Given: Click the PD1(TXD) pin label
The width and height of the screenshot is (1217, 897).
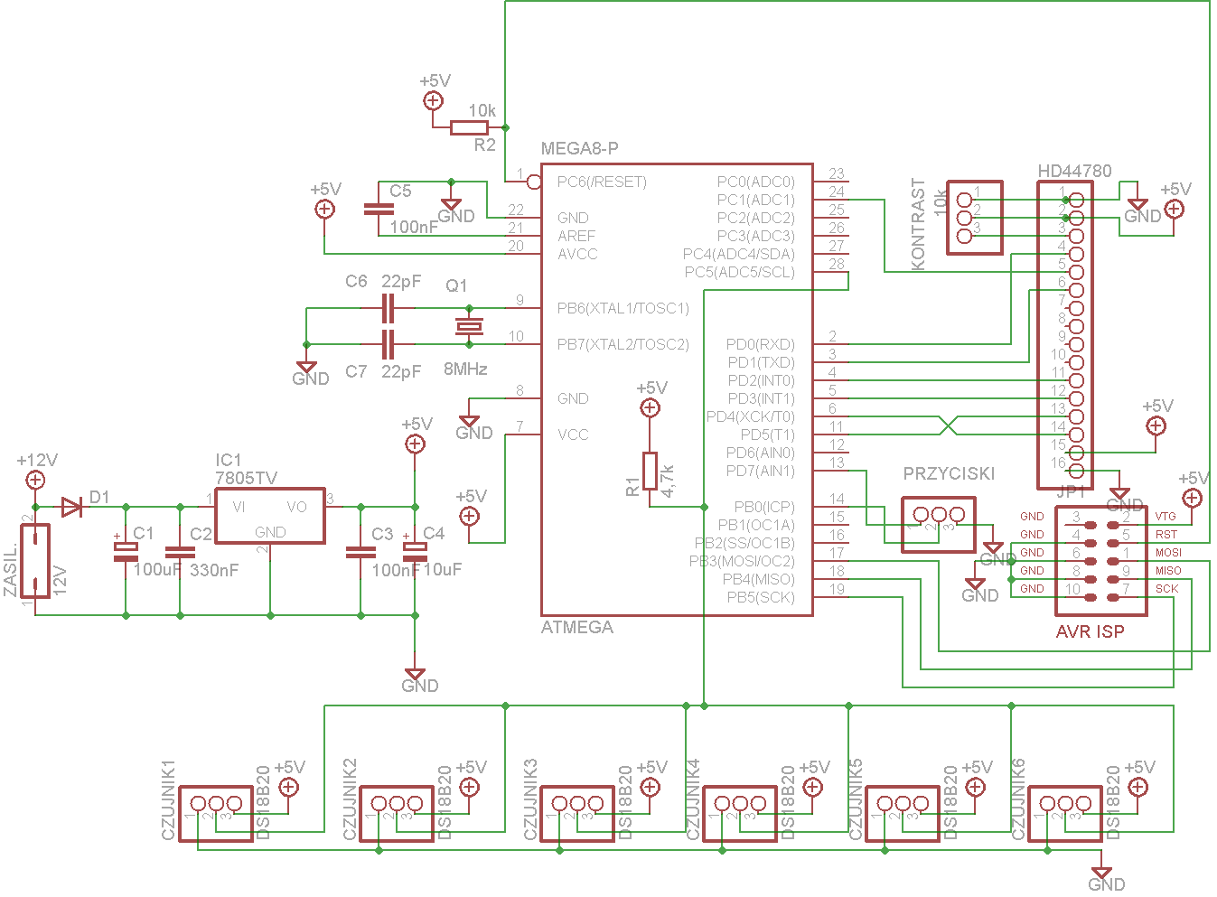Looking at the screenshot, I should 762,362.
